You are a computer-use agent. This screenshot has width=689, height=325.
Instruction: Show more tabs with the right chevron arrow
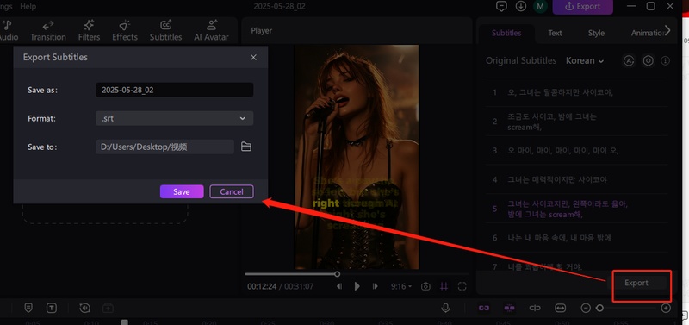click(x=668, y=30)
